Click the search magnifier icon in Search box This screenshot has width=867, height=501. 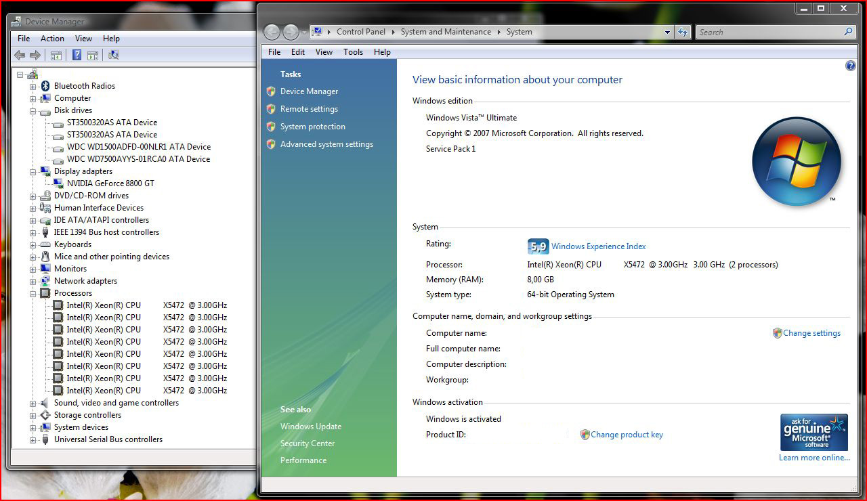(x=848, y=32)
